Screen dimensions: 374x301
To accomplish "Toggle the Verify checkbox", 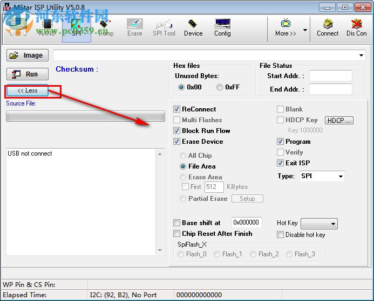I will point(280,152).
